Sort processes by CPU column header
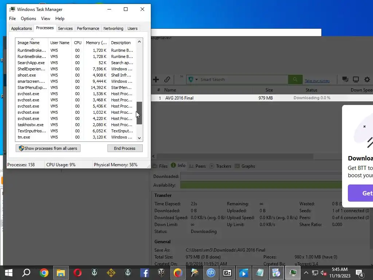The height and width of the screenshot is (280, 373). click(78, 43)
